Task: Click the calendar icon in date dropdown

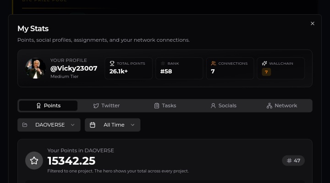Action: [x=93, y=125]
